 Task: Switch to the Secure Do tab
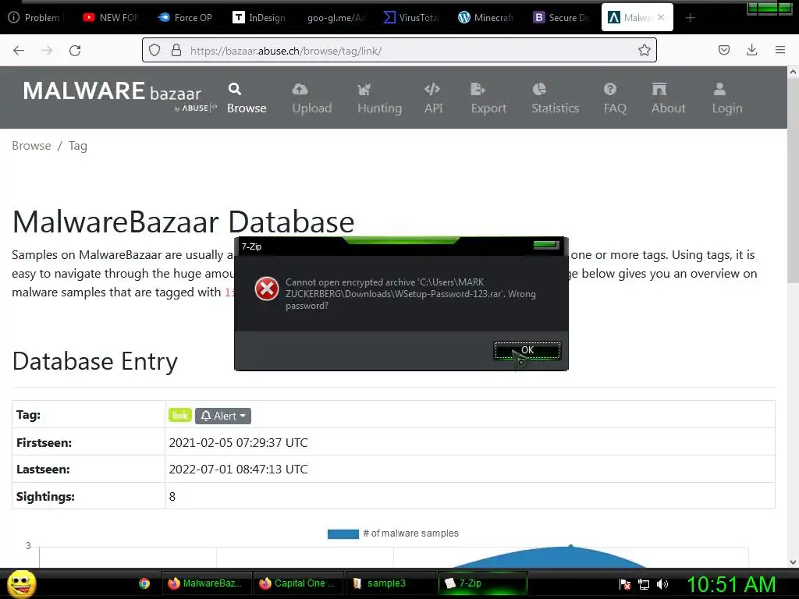pos(562,17)
